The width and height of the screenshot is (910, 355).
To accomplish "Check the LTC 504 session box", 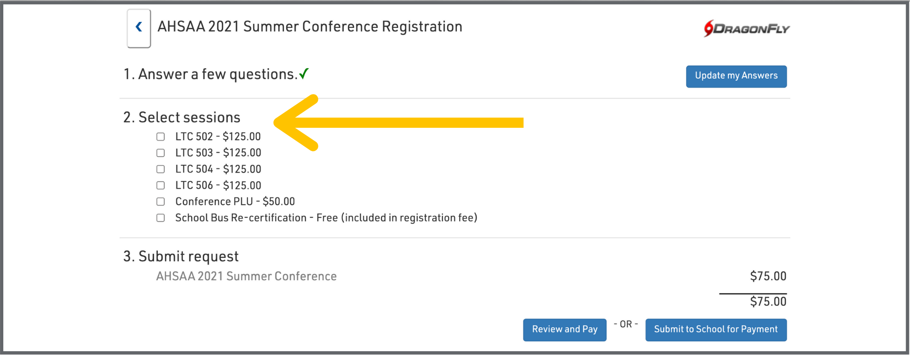I will 161,169.
